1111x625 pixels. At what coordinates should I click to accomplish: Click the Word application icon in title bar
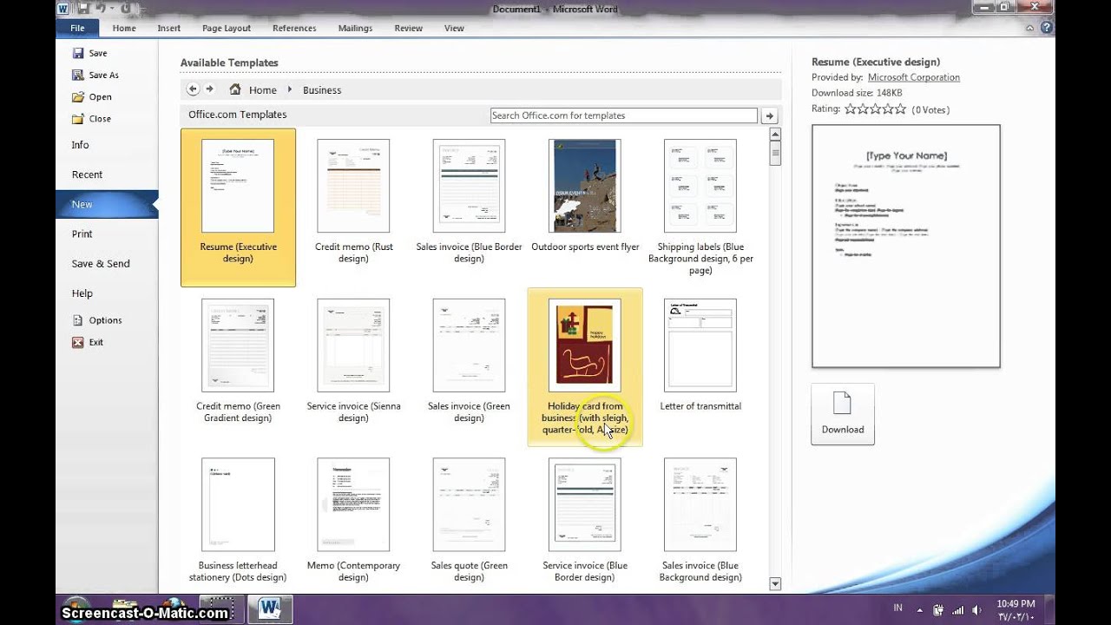64,9
